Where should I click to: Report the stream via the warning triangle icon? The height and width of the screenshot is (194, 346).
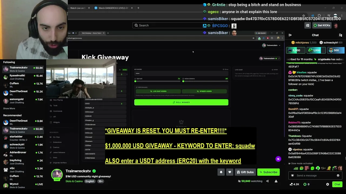pyautogui.click(x=276, y=181)
